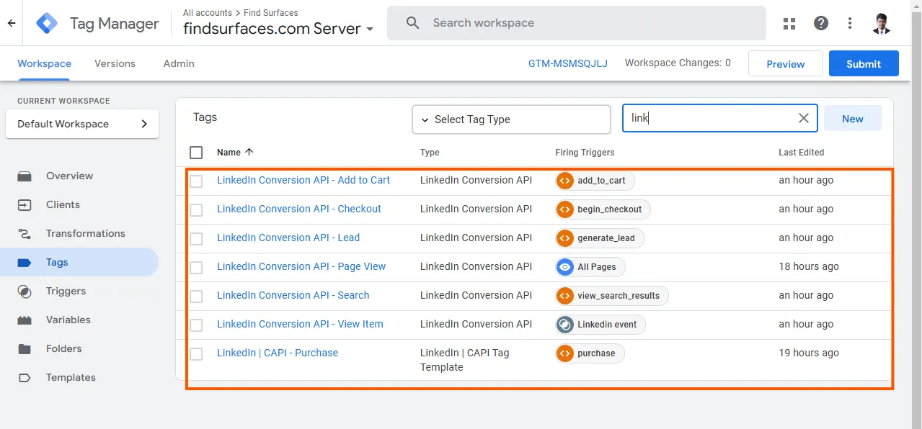
Task: Click the Workspace Changes: 0 text
Action: click(678, 63)
